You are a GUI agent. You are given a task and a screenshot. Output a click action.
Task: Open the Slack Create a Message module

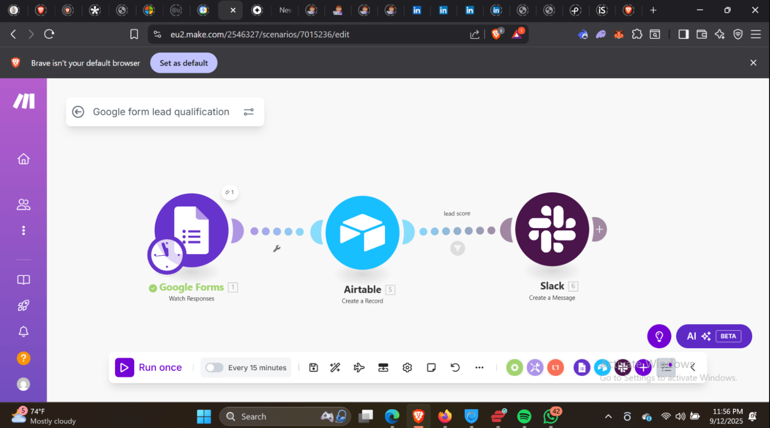(552, 229)
